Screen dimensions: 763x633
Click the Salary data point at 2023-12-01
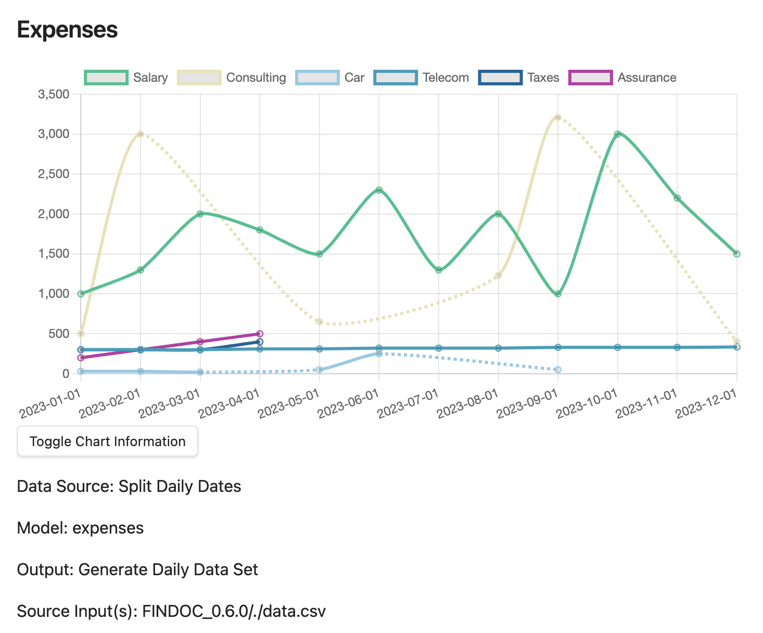point(736,254)
